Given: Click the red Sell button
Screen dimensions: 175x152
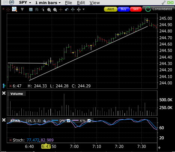Looking at the screenshot, I should [x=136, y=9].
